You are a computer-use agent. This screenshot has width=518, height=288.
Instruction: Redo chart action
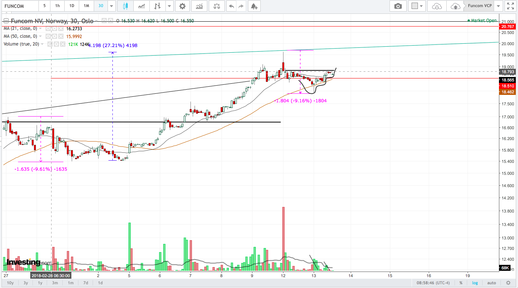(241, 6)
